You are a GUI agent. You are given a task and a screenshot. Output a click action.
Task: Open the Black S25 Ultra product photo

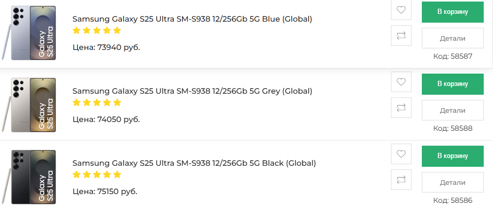[x=32, y=177]
